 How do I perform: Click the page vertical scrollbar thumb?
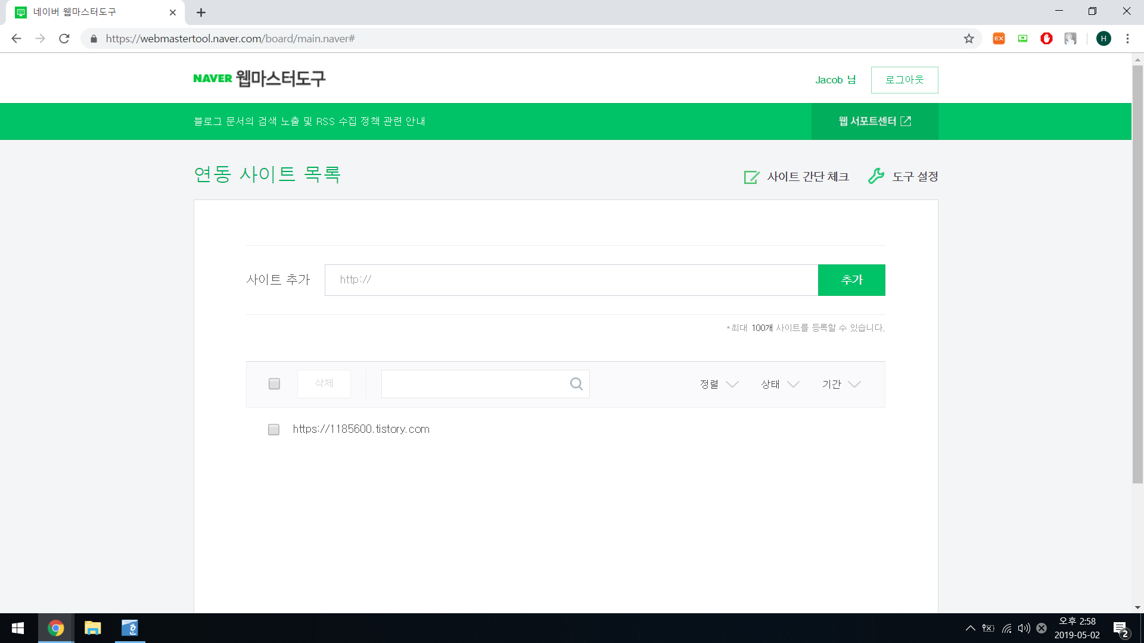click(x=1137, y=274)
